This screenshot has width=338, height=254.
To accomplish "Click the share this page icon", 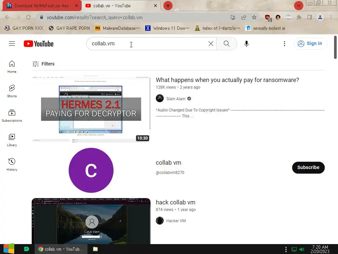I will click(x=244, y=17).
